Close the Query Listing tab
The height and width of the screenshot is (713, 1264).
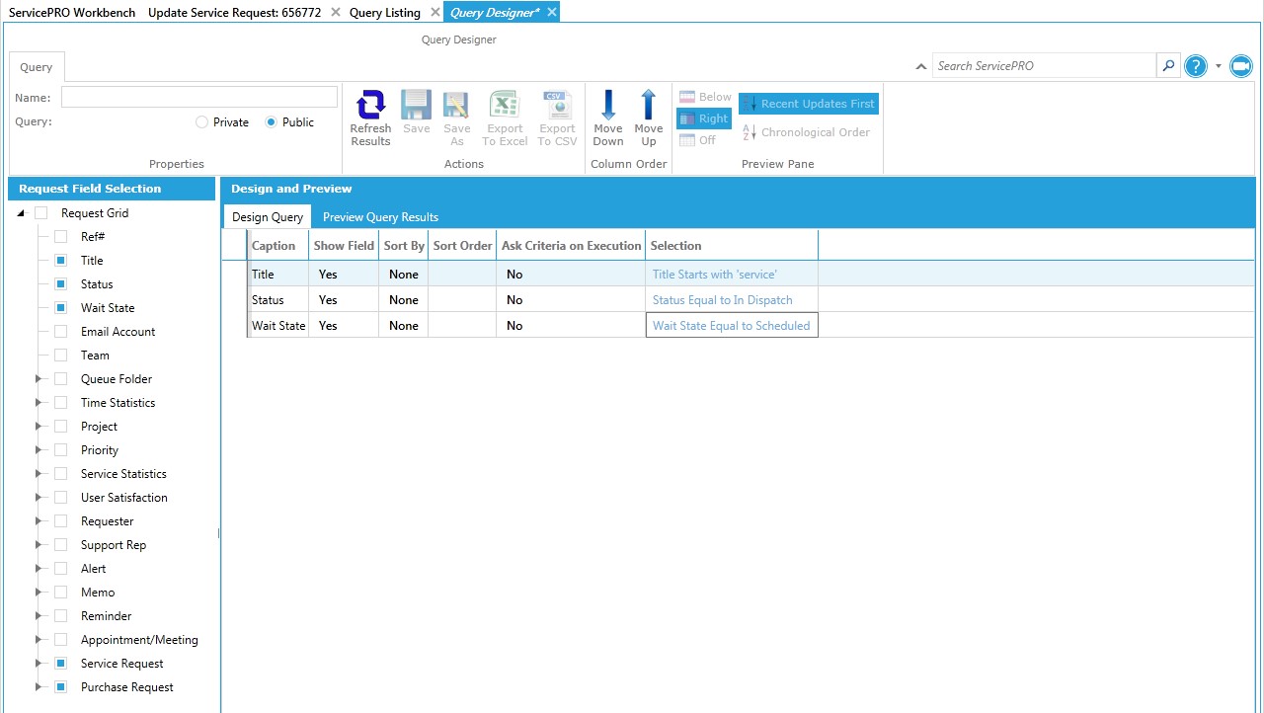point(435,12)
